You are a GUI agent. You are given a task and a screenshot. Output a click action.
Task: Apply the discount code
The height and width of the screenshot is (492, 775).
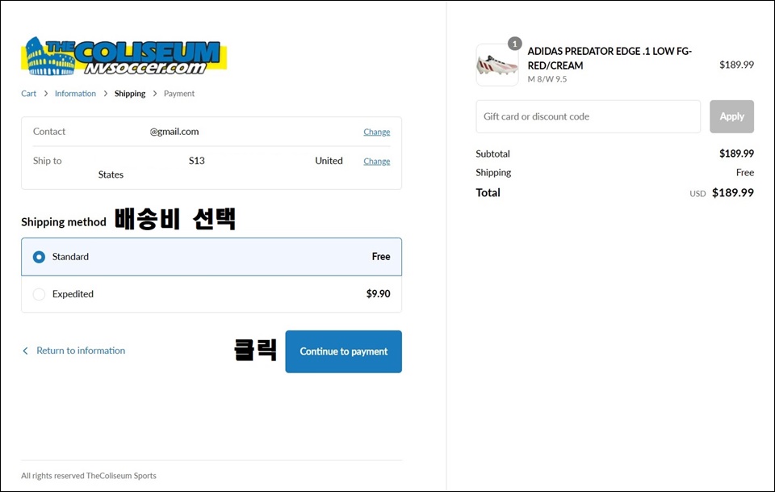pos(731,116)
